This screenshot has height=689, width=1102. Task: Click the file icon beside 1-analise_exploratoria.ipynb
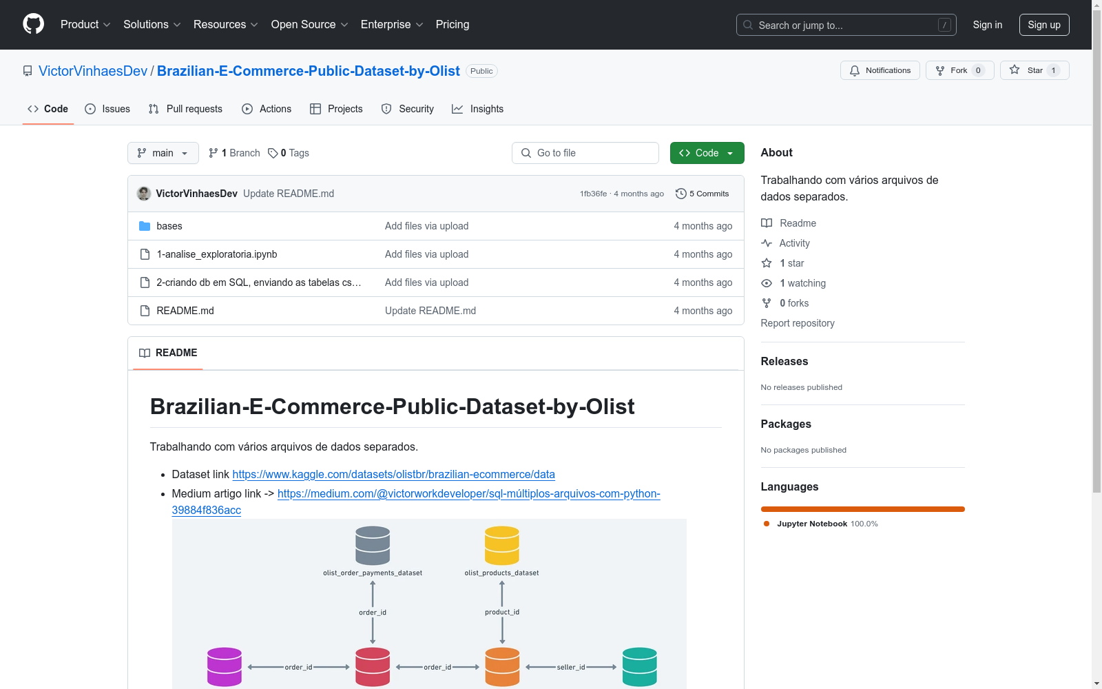click(x=145, y=254)
